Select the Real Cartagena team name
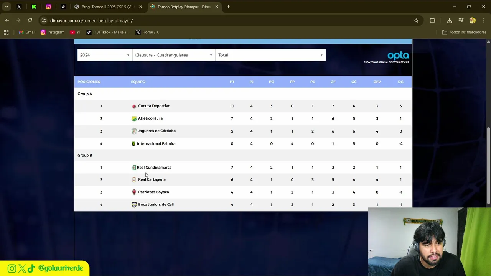This screenshot has height=276, width=491. pyautogui.click(x=152, y=179)
